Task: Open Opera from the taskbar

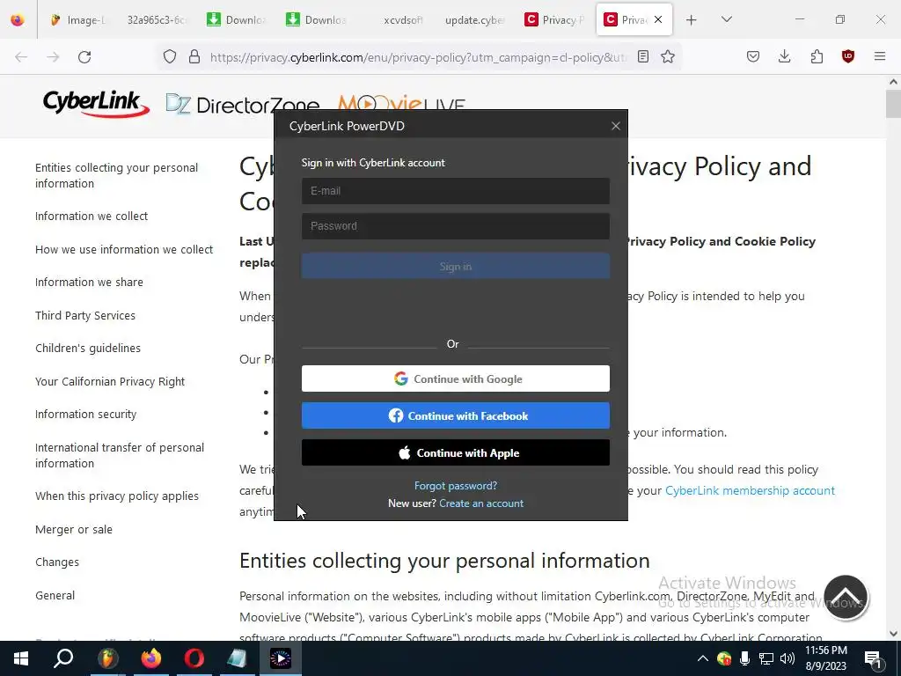Action: click(194, 658)
